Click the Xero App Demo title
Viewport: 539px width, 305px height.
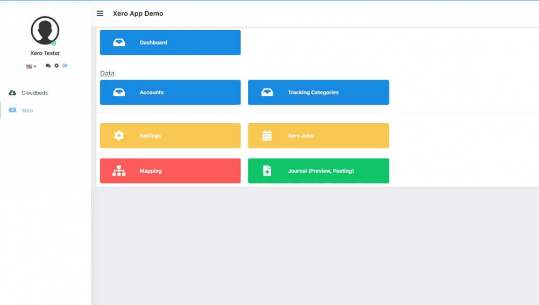coord(138,13)
